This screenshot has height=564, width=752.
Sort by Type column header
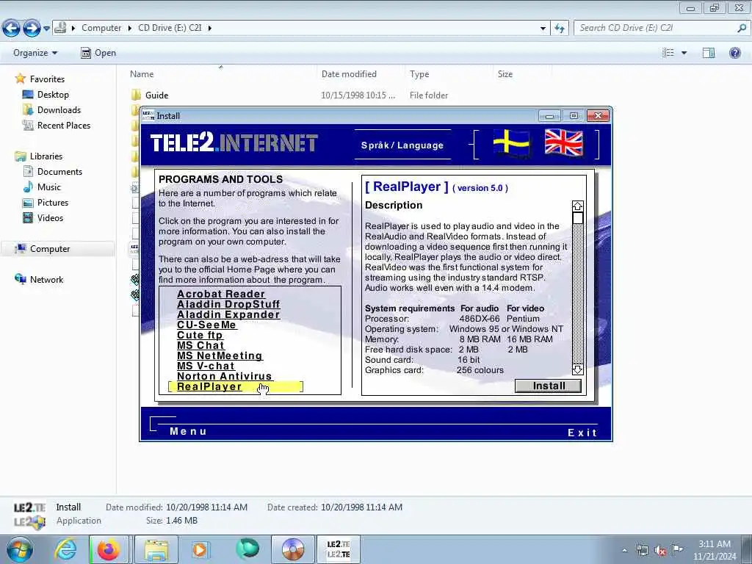(x=419, y=74)
